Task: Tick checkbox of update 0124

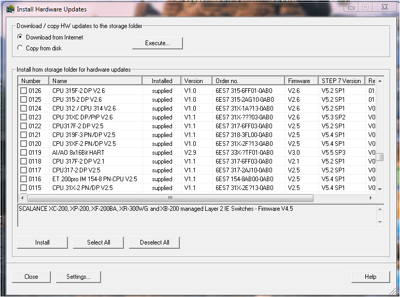Action: point(23,109)
